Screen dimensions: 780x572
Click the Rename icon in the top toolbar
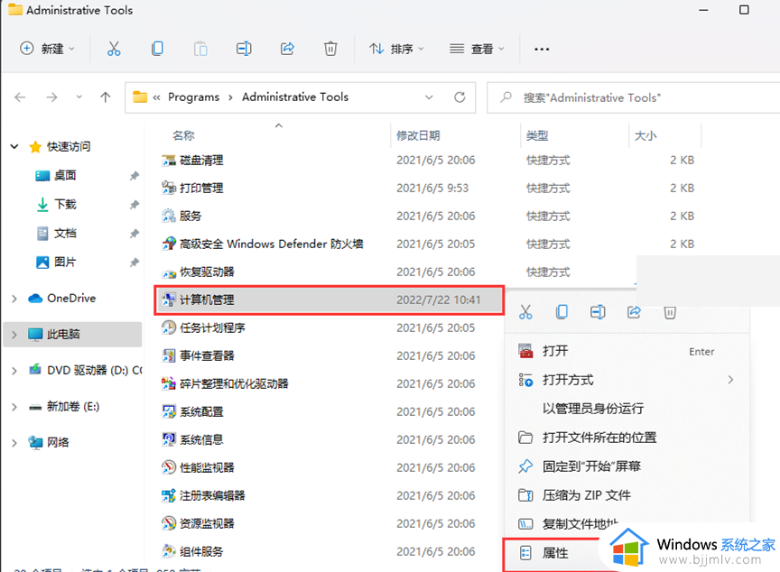pos(244,49)
